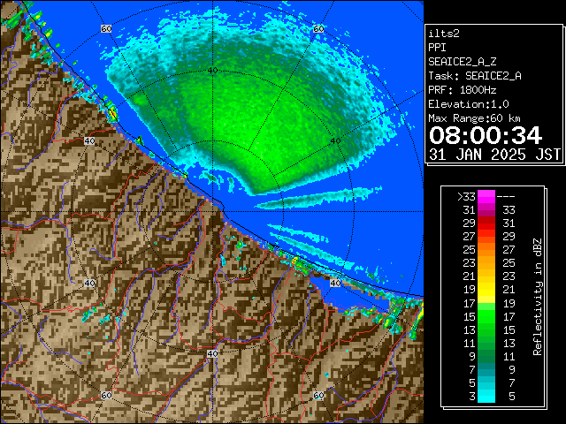Click the '---' legend label beside magenta
This screenshot has width=566, height=424.
click(x=506, y=197)
